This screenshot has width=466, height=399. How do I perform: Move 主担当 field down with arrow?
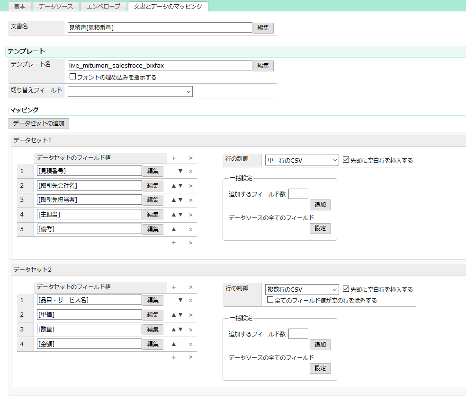tap(180, 214)
